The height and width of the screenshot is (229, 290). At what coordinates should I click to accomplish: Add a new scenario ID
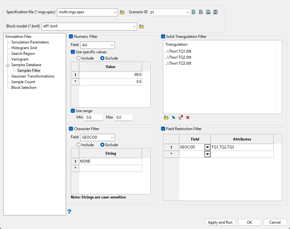(x=194, y=12)
